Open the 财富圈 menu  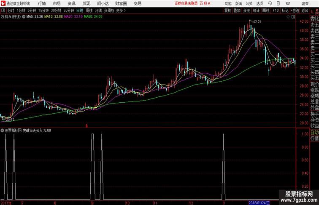pos(121,3)
